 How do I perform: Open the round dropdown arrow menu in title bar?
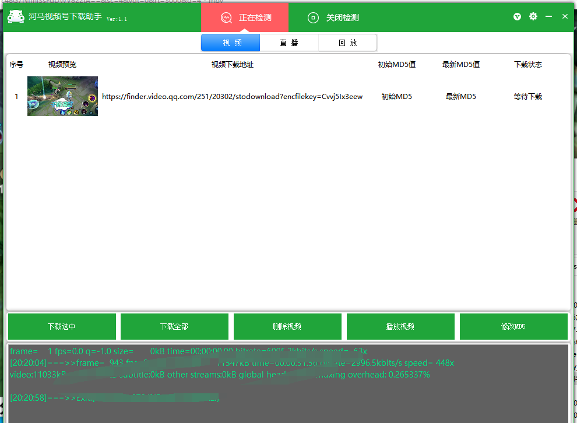pos(517,17)
